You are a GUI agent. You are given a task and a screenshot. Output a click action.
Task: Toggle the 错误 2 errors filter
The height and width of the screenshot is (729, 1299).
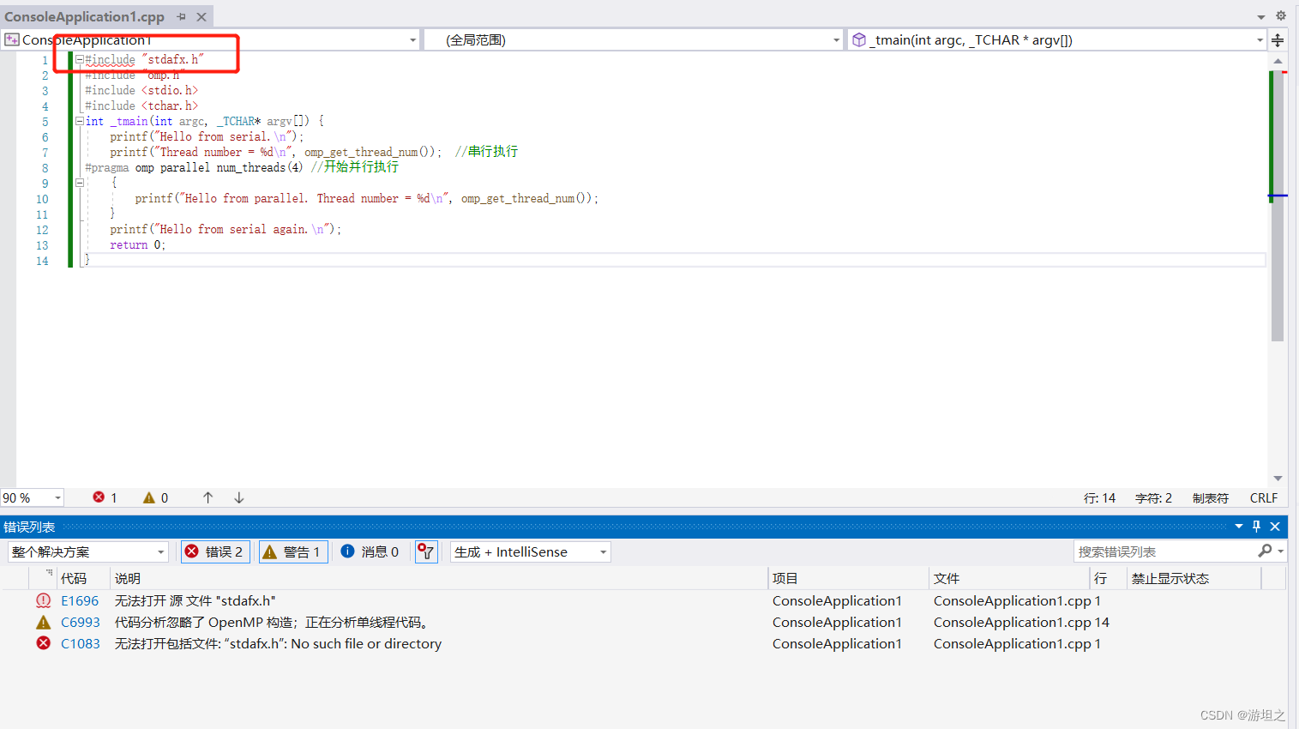coord(215,551)
